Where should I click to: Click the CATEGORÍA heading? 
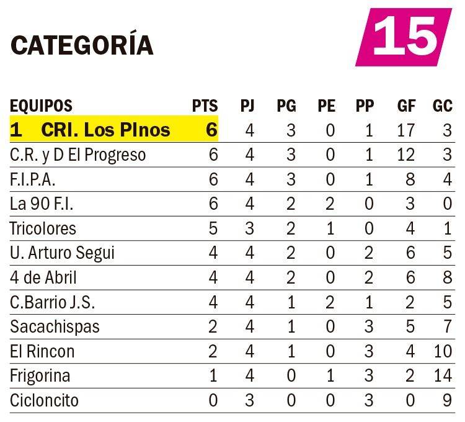pos(82,45)
